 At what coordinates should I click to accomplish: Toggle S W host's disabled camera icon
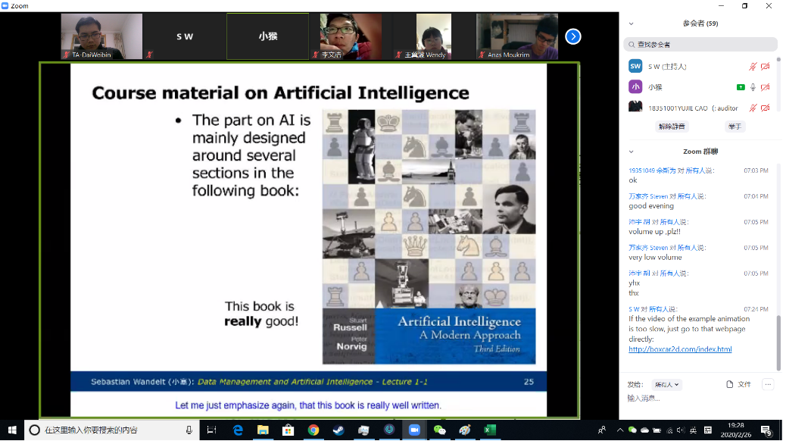click(x=765, y=67)
